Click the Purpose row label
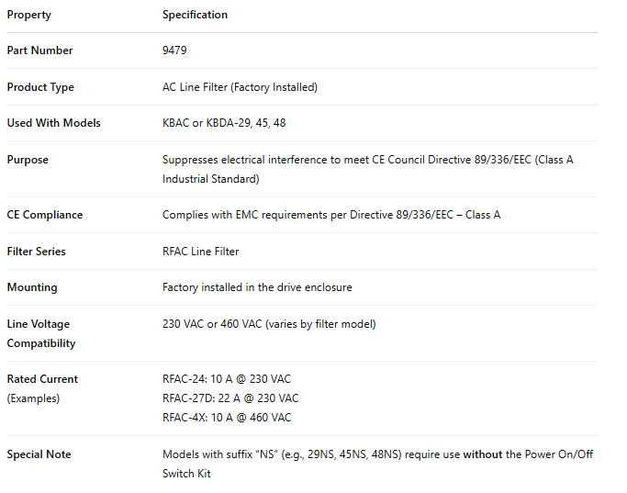This screenshot has height=493, width=627. click(28, 160)
